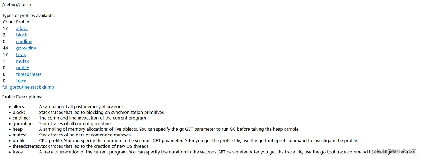The width and height of the screenshot is (421, 159).
Task: Click the Count column header
Action: [x=9, y=22]
